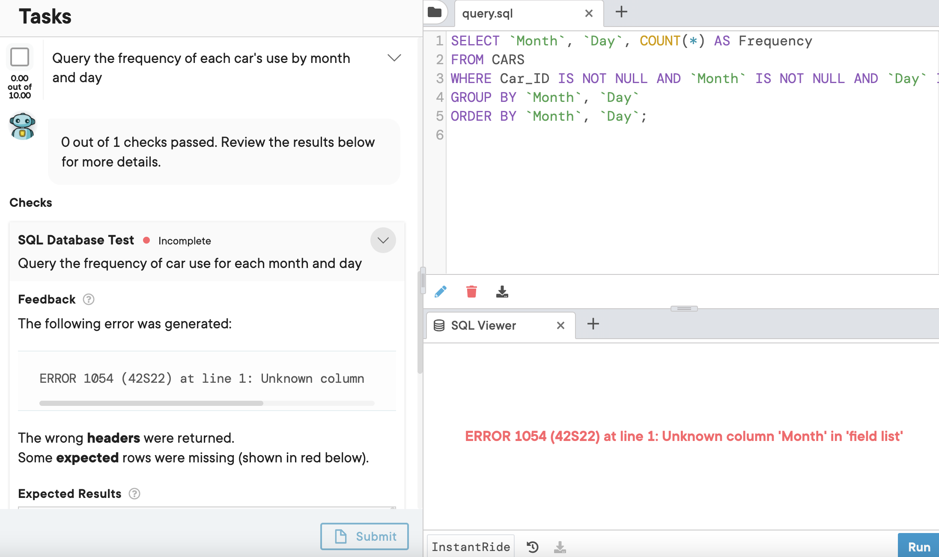Open the query history via the clock icon
939x557 pixels.
click(532, 546)
